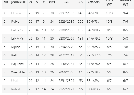134x95 pixels.
Task: Click the Westside team name
Action: pyautogui.click(x=18, y=72)
